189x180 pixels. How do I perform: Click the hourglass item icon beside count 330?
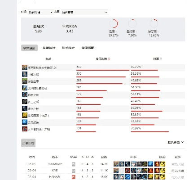pyautogui.click(x=25, y=74)
